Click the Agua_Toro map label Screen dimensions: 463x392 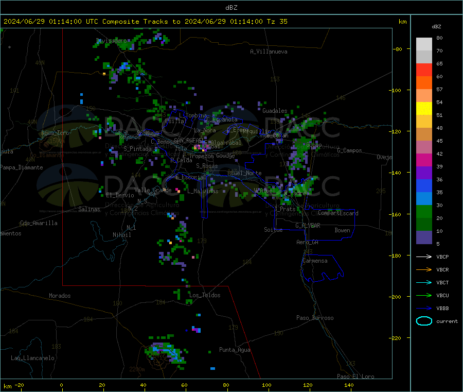55,133
